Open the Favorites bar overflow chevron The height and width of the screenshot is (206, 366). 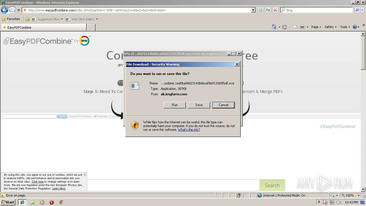[364, 25]
